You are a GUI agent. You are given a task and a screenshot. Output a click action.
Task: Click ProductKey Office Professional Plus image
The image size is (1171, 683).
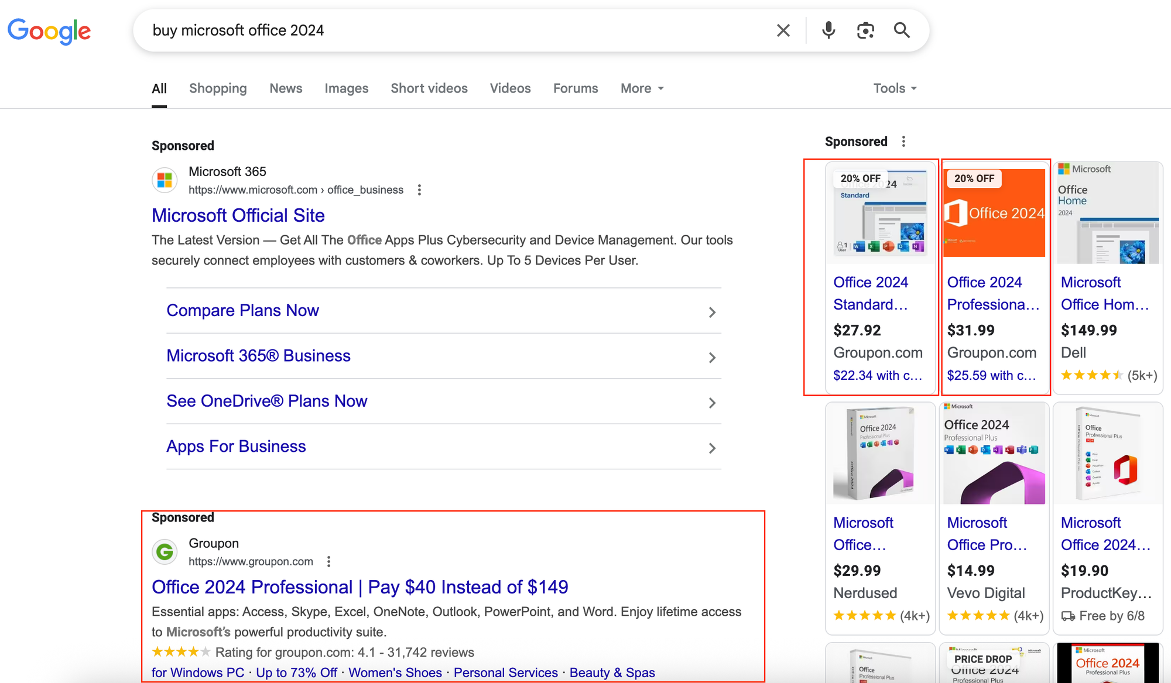(x=1108, y=453)
